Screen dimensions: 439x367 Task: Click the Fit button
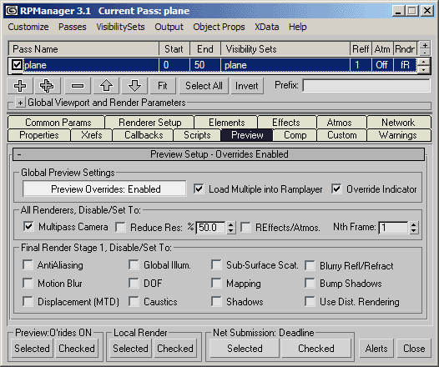coord(163,86)
